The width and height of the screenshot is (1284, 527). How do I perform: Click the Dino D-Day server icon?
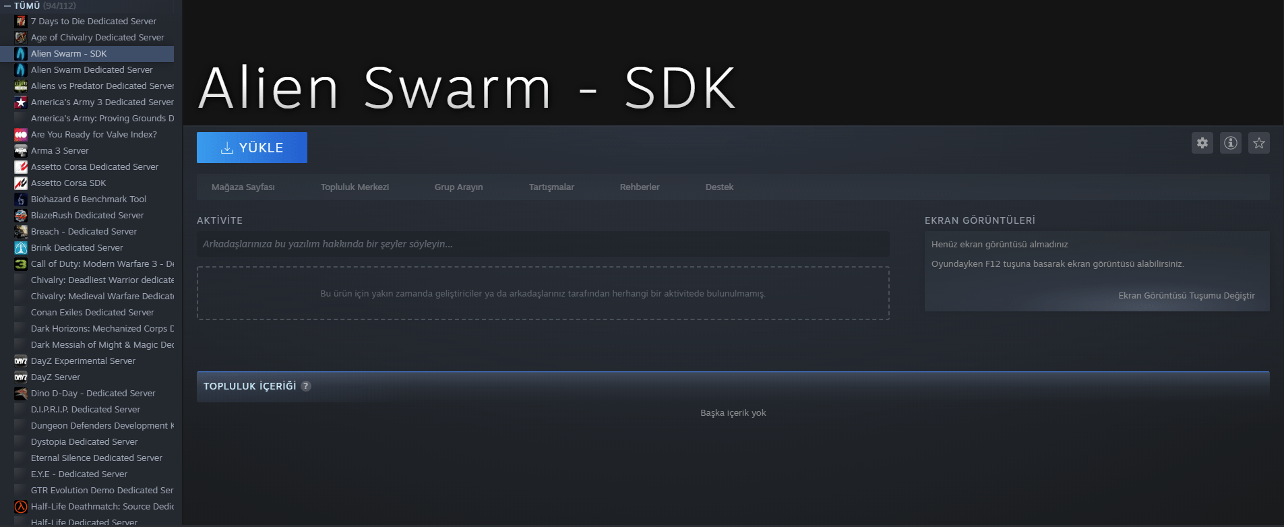coord(21,393)
